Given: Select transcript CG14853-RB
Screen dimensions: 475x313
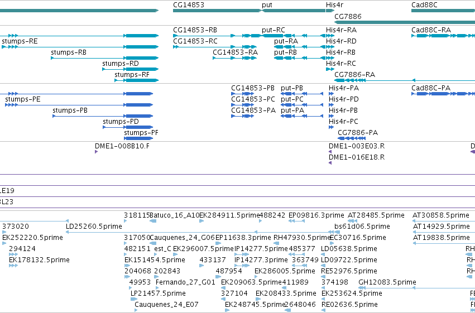Looking at the screenshot, I should (217, 36).
